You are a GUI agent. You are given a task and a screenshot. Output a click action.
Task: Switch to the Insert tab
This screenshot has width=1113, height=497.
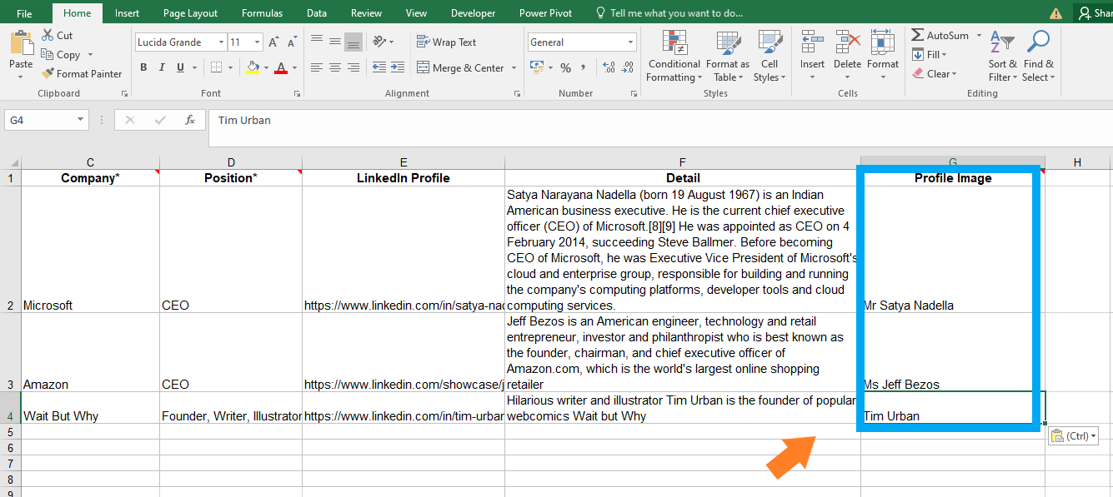coord(127,13)
